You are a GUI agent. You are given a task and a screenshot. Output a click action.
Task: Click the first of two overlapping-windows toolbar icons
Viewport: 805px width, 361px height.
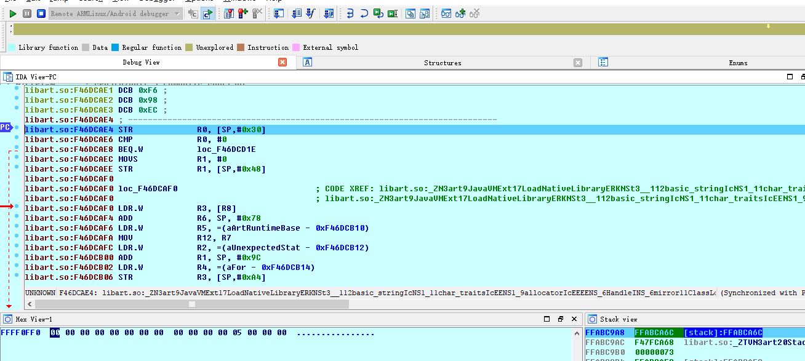[x=411, y=14]
